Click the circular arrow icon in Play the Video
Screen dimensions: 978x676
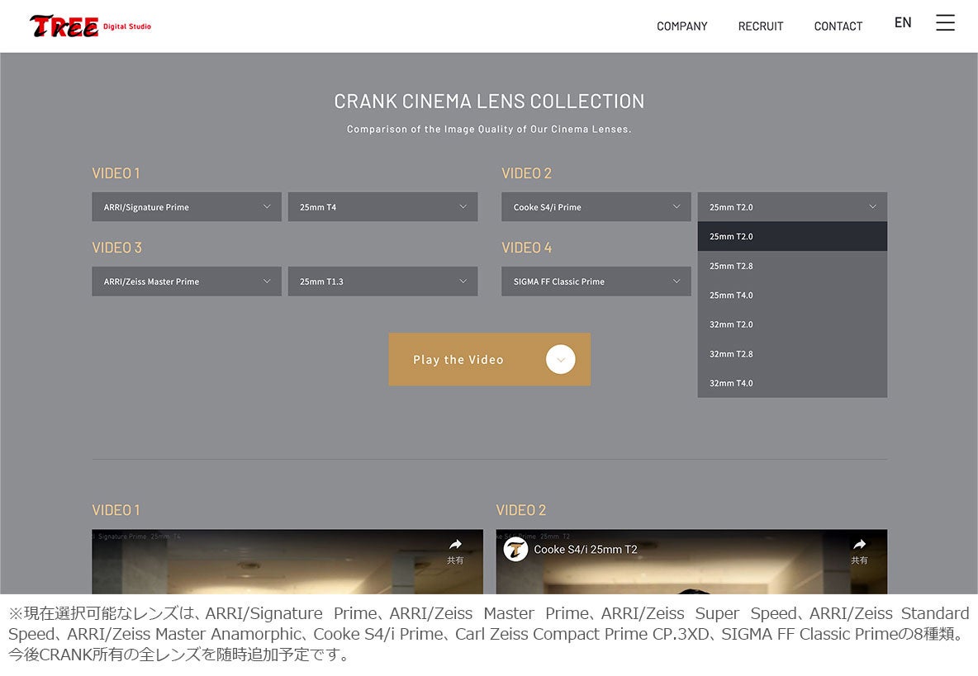click(x=560, y=360)
